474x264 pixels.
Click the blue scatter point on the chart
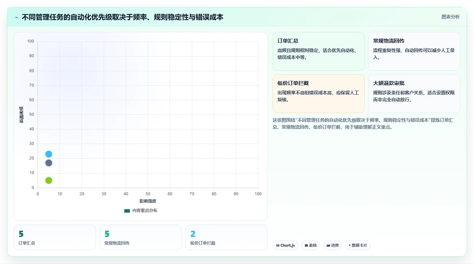(x=49, y=154)
